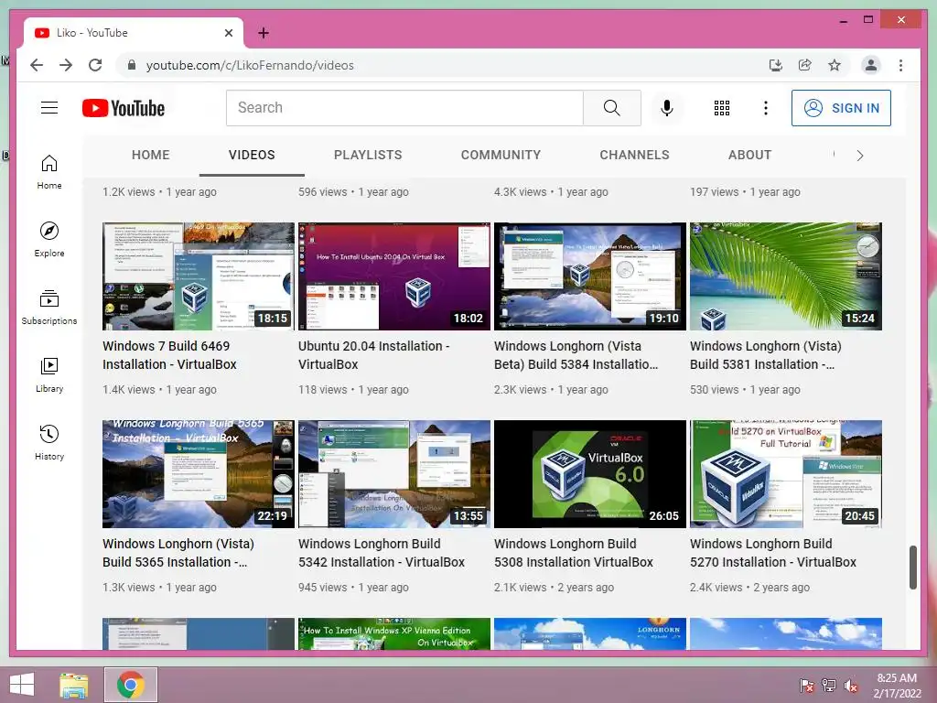Go forward in the browser
The width and height of the screenshot is (937, 703).
pos(66,65)
